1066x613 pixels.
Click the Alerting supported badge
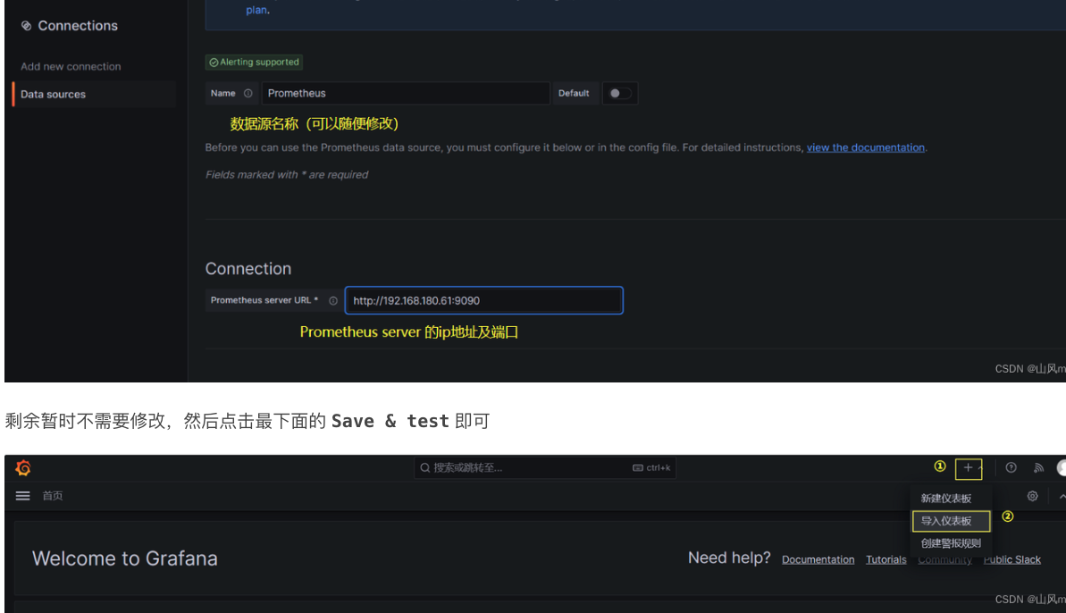(x=255, y=62)
